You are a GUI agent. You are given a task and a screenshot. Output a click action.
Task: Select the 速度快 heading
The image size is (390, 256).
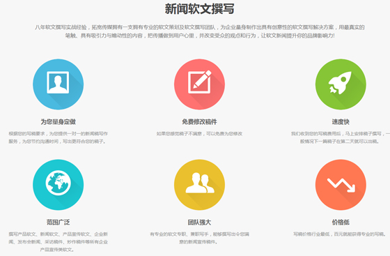coord(341,122)
